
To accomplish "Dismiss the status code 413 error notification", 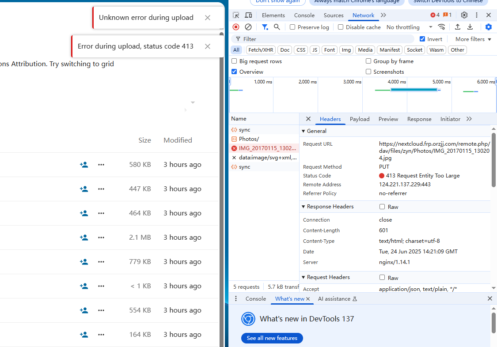I will [x=208, y=46].
